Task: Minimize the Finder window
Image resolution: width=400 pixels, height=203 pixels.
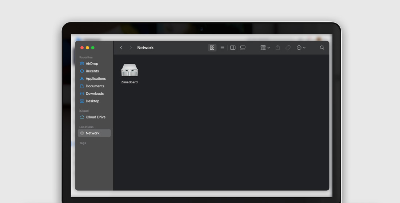Action: pyautogui.click(x=87, y=47)
